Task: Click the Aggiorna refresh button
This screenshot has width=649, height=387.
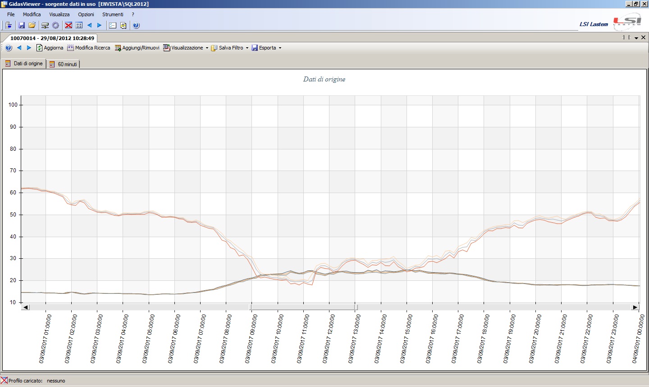Action: (x=50, y=48)
